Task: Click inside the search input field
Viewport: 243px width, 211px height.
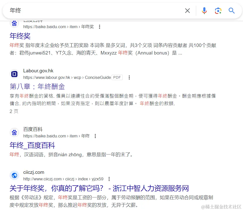Action: tap(76, 11)
